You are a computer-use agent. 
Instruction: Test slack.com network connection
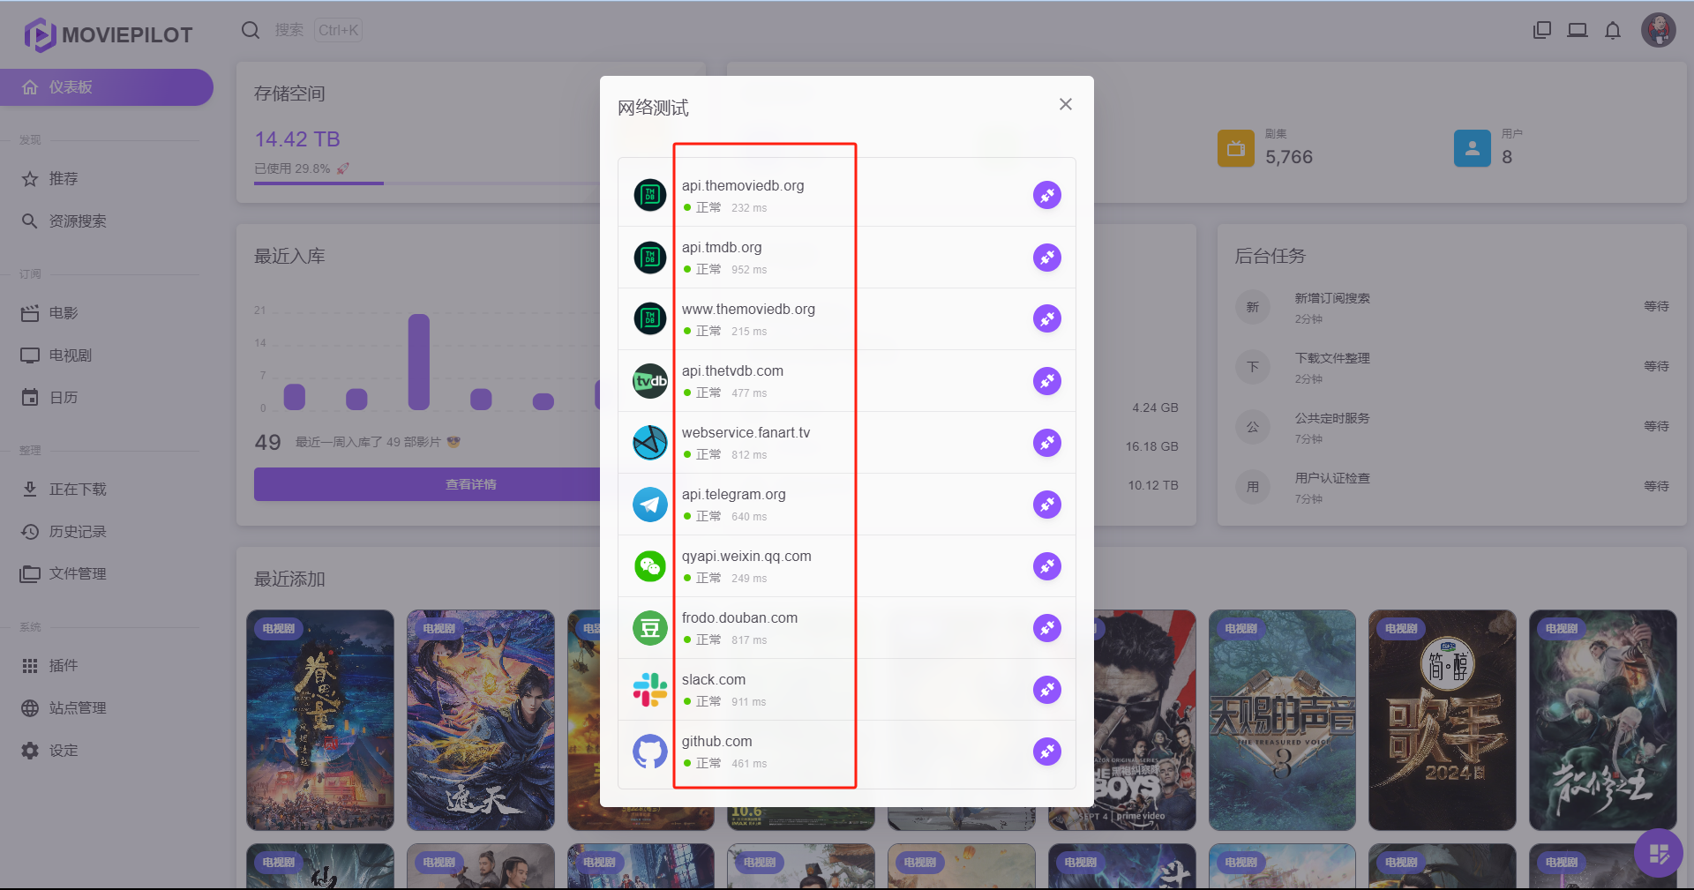1046,690
